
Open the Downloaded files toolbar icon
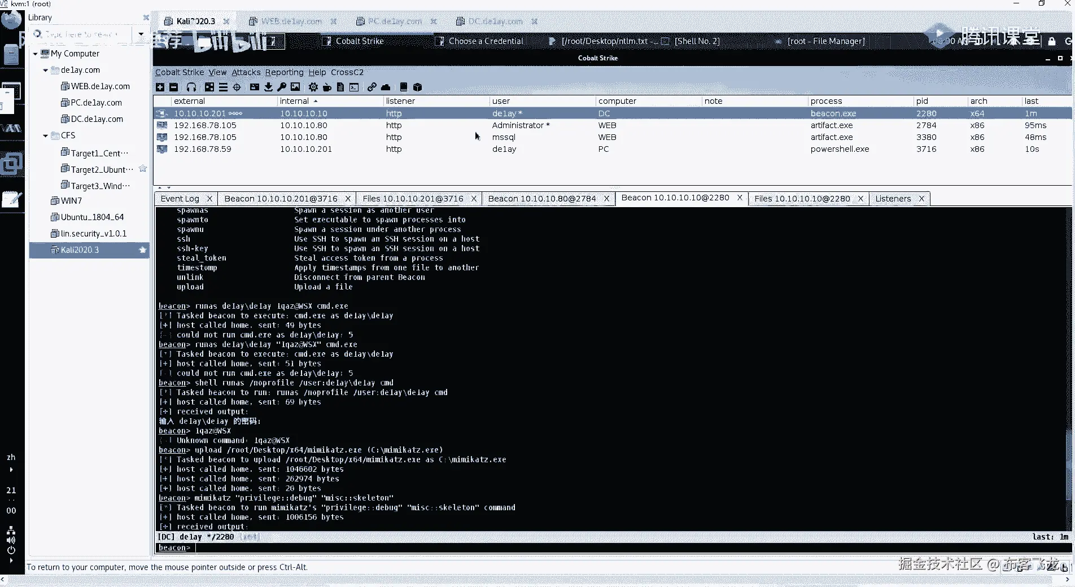click(268, 87)
